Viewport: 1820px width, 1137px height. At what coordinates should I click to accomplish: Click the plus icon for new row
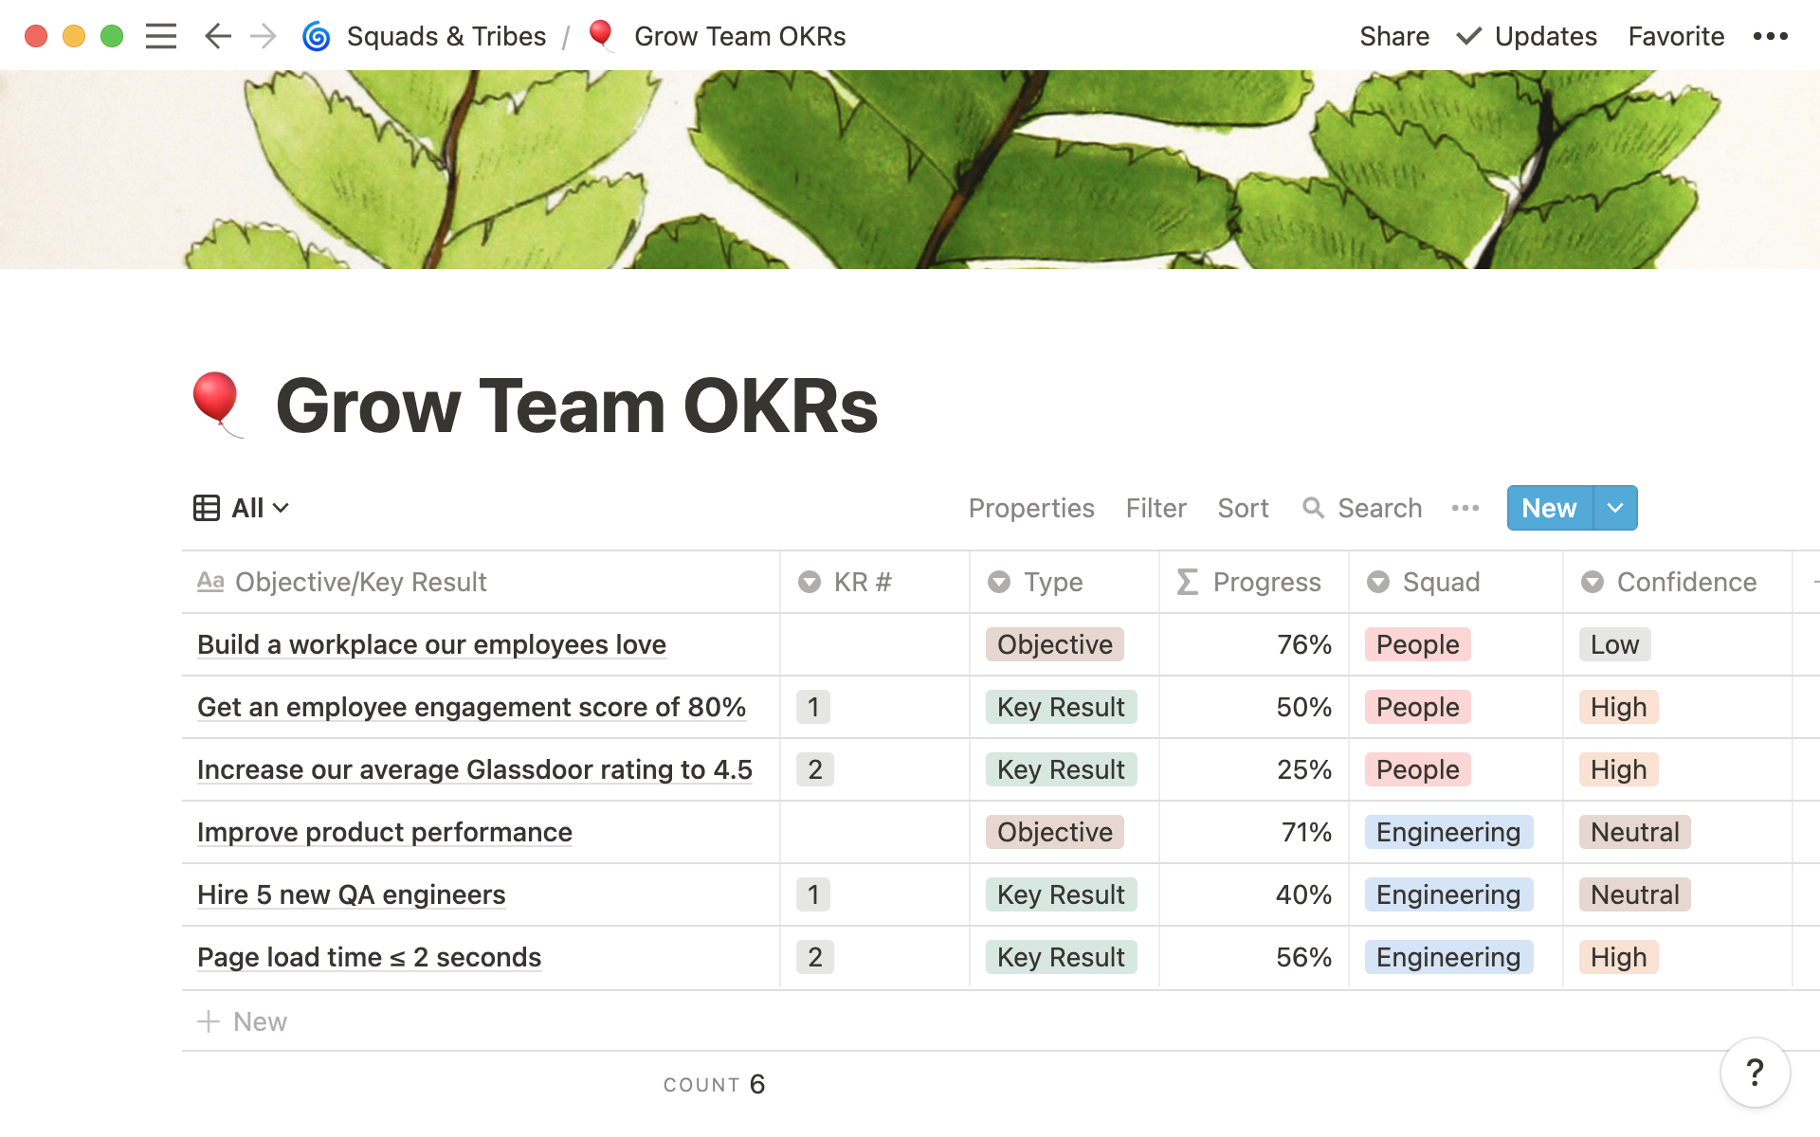(x=209, y=1021)
